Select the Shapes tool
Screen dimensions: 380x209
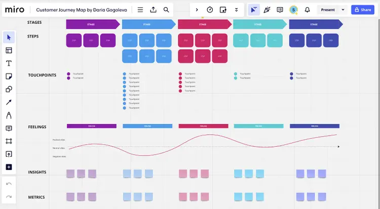pos(9,89)
